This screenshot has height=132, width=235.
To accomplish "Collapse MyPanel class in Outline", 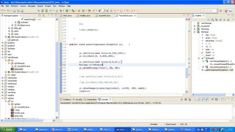I will point(195,32).
